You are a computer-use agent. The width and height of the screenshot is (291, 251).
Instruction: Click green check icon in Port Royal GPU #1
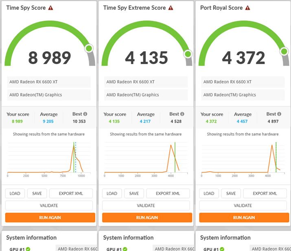(x=222, y=249)
